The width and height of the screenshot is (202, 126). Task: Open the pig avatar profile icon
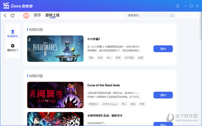pos(26,16)
